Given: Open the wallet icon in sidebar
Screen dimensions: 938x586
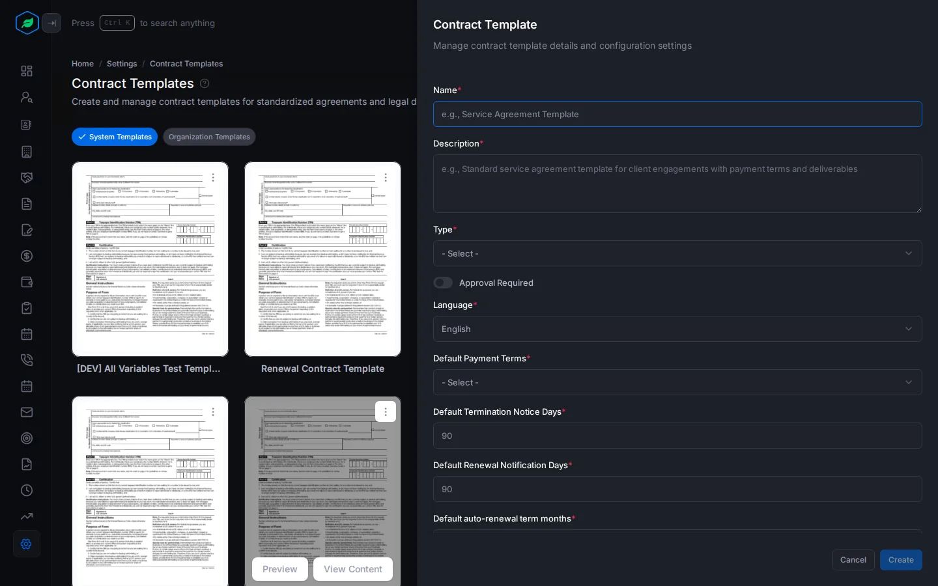Looking at the screenshot, I should [x=27, y=282].
